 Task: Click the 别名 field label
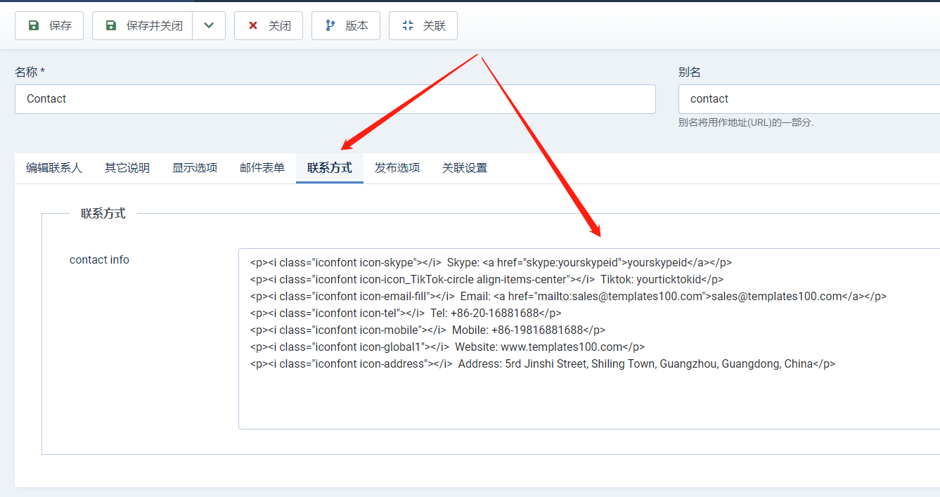click(689, 72)
